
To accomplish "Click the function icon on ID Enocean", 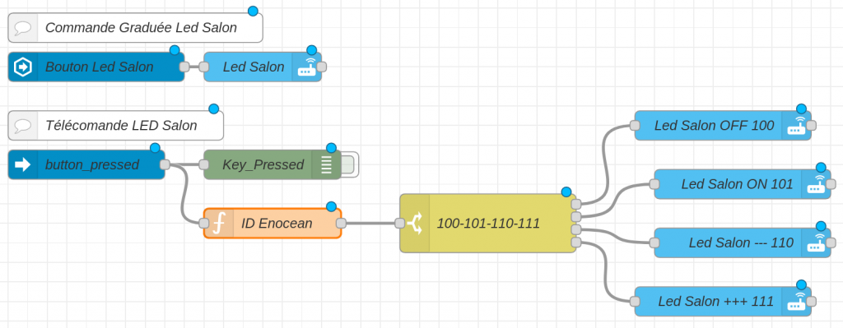I will coord(218,224).
